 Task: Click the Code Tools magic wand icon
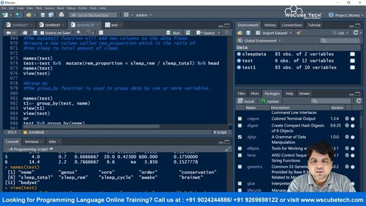click(87, 33)
